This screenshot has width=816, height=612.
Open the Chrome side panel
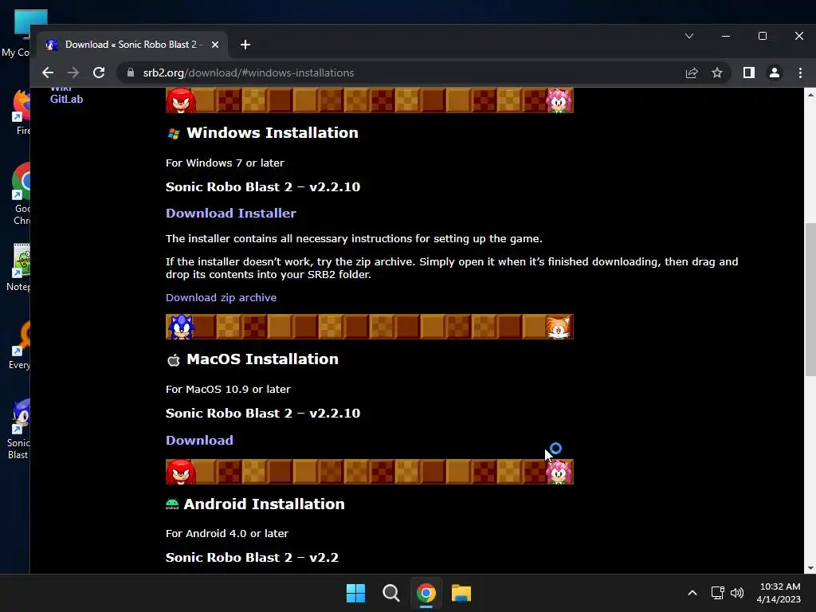pos(748,73)
